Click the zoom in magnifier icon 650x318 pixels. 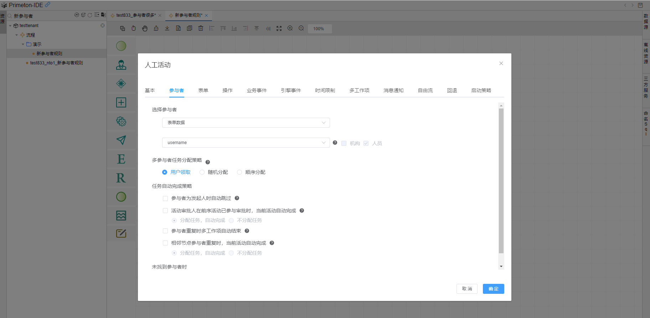coord(290,28)
